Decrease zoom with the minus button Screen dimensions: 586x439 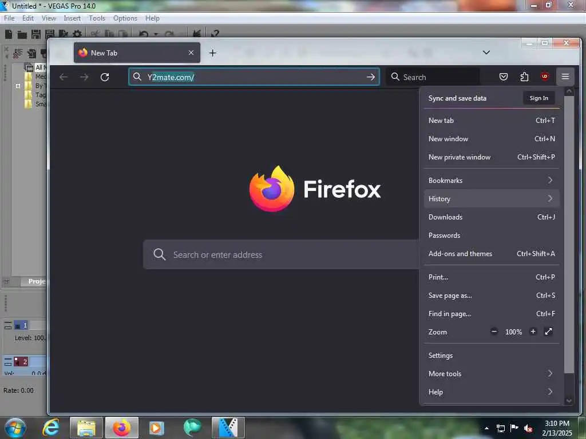coord(494,332)
